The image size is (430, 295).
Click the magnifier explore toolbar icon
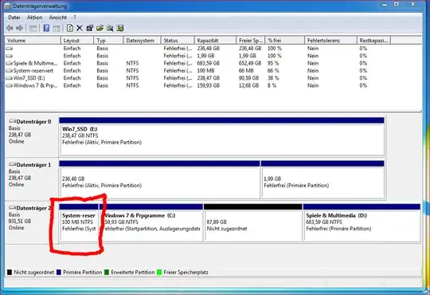110,28
